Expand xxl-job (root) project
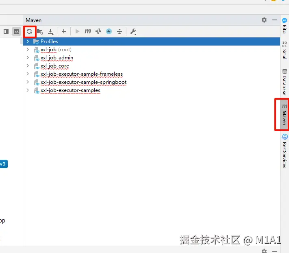 pyautogui.click(x=28, y=49)
